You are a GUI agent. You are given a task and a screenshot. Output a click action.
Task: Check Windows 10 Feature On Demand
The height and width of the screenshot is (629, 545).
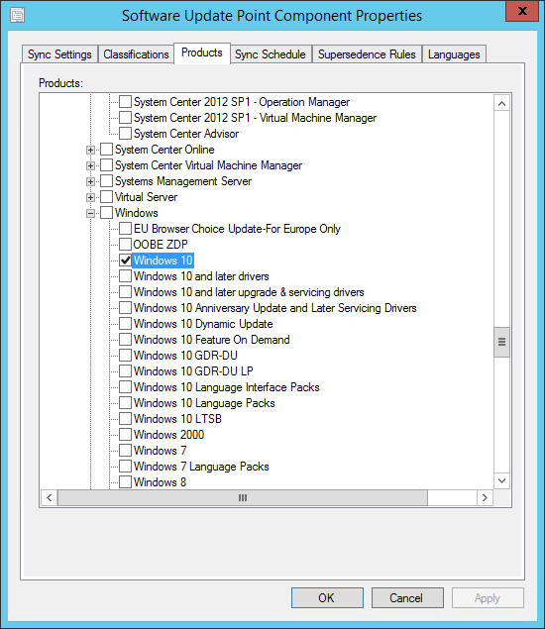125,340
